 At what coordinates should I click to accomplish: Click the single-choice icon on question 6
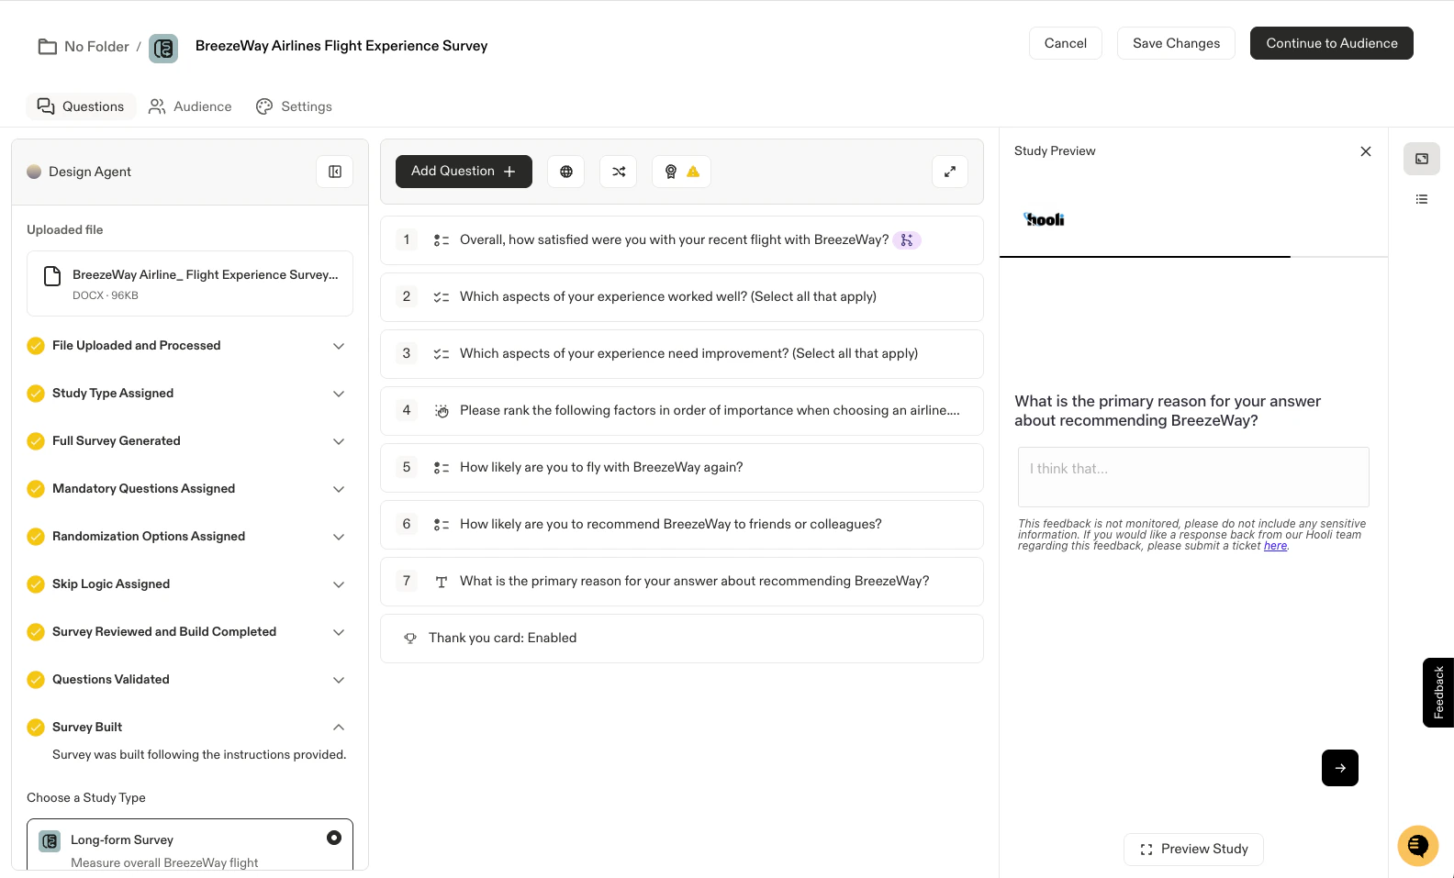pos(442,525)
